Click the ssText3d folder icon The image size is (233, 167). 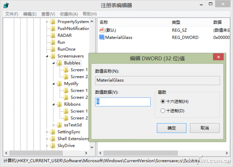59,125
